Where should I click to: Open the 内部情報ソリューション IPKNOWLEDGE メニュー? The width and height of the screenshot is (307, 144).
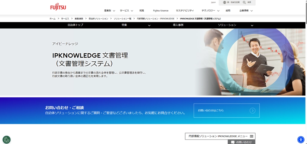(x=220, y=136)
